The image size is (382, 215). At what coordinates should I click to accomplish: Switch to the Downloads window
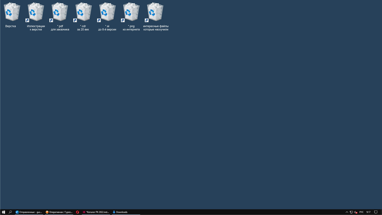click(x=126, y=212)
